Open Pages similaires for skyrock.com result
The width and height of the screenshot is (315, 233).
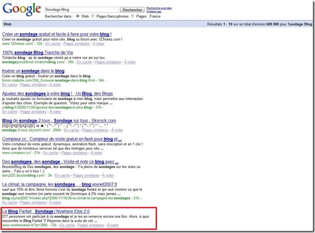pos(95,130)
